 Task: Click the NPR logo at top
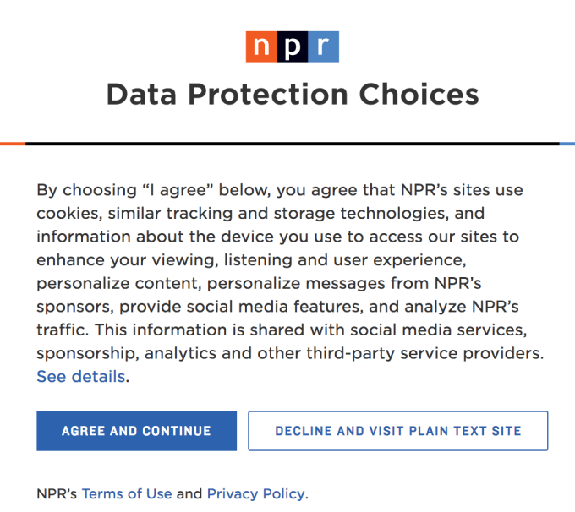pos(293,46)
